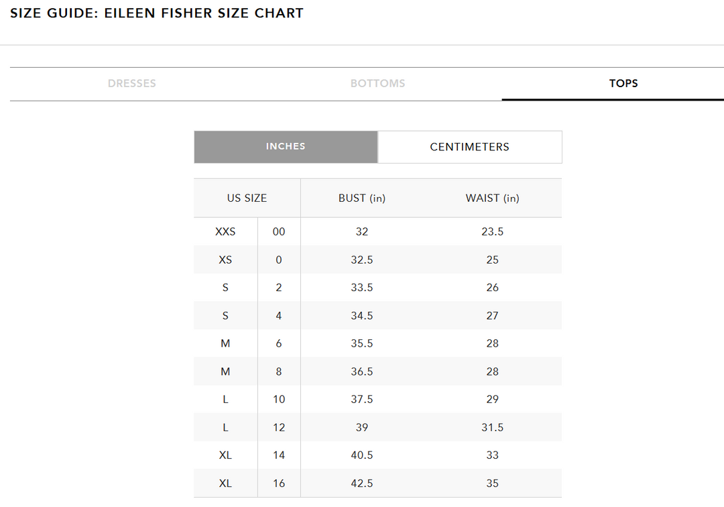Select the M row with US size 6
Image resolution: width=724 pixels, height=507 pixels.
(x=225, y=343)
